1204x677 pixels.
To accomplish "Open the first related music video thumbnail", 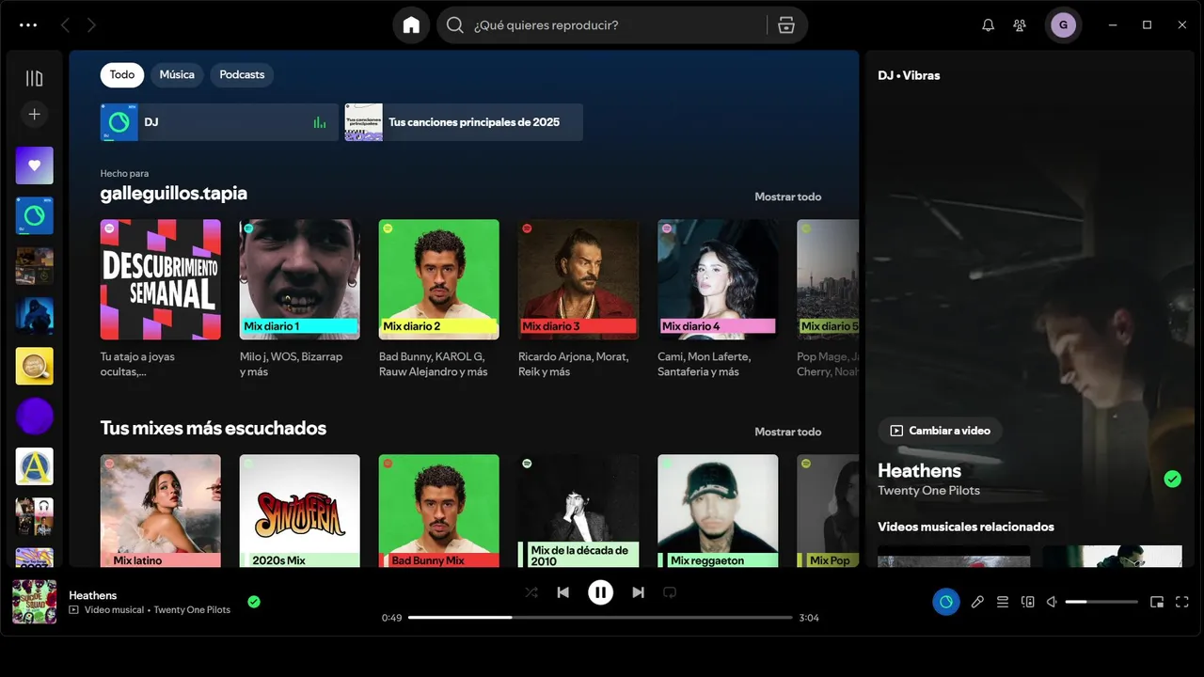I will [954, 556].
